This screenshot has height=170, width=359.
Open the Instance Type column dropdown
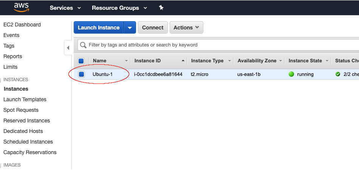[229, 61]
